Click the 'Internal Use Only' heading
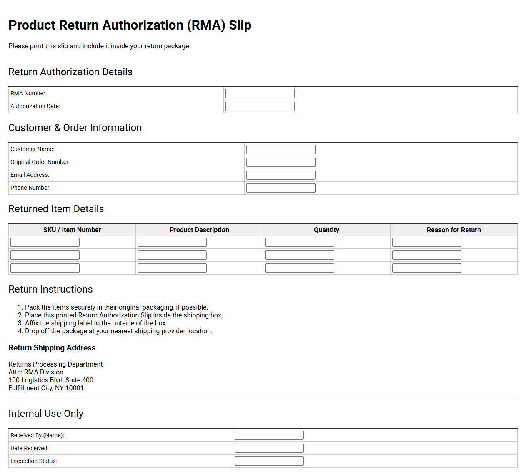526x476 pixels. (x=46, y=414)
